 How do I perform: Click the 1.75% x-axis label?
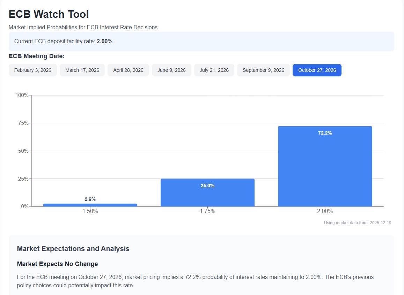pos(207,211)
